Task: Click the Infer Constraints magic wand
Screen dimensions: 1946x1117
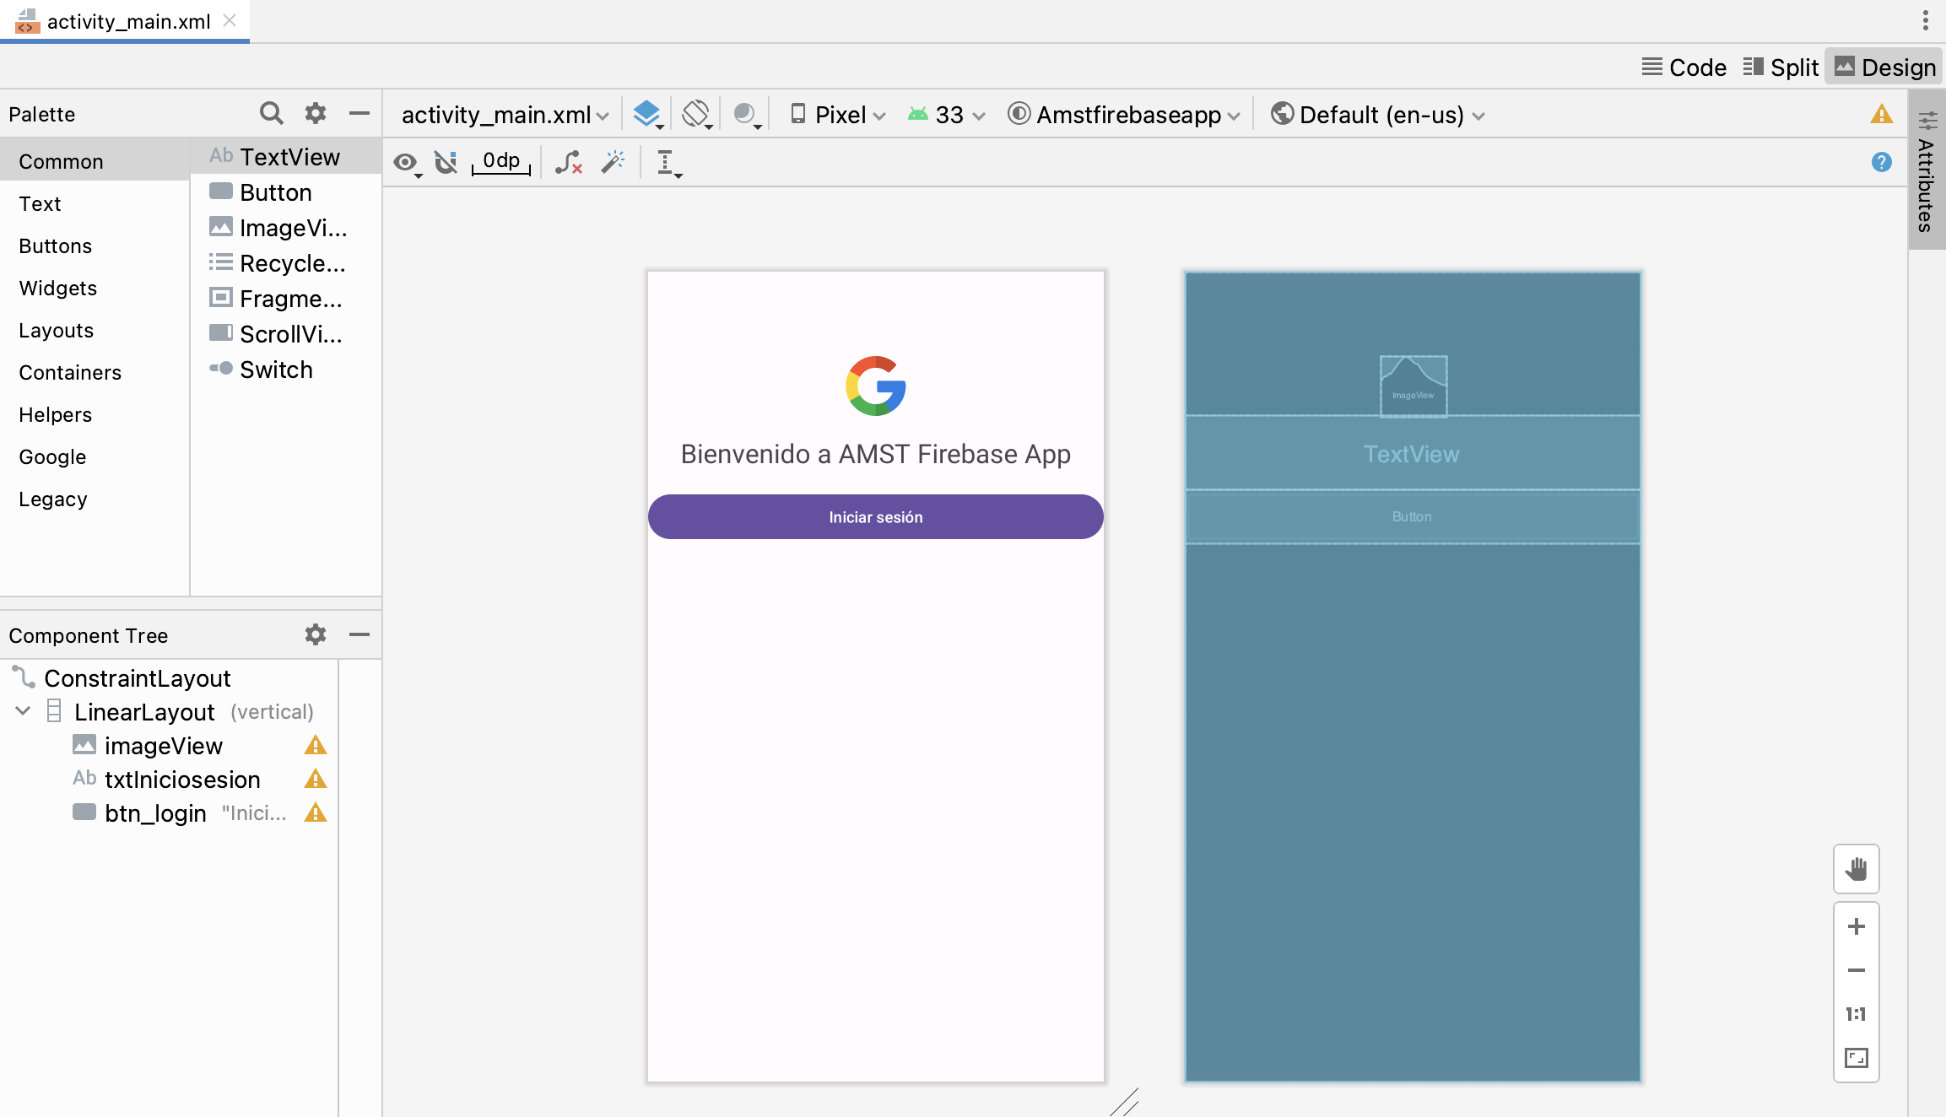Action: coord(614,161)
